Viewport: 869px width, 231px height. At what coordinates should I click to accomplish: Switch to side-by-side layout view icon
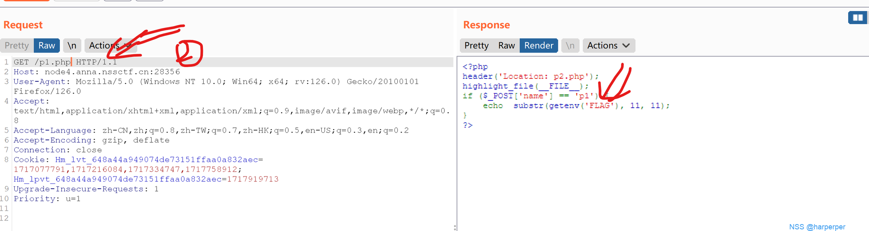pyautogui.click(x=857, y=17)
